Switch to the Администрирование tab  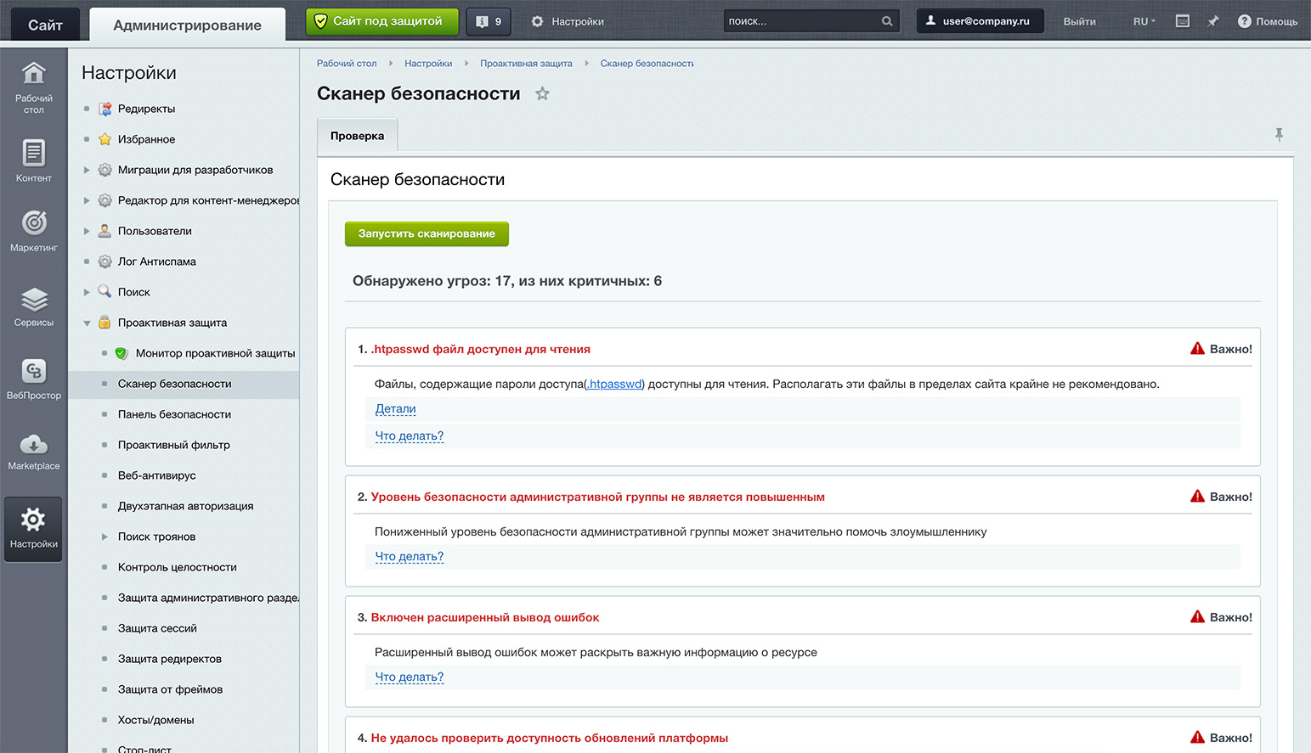[187, 25]
